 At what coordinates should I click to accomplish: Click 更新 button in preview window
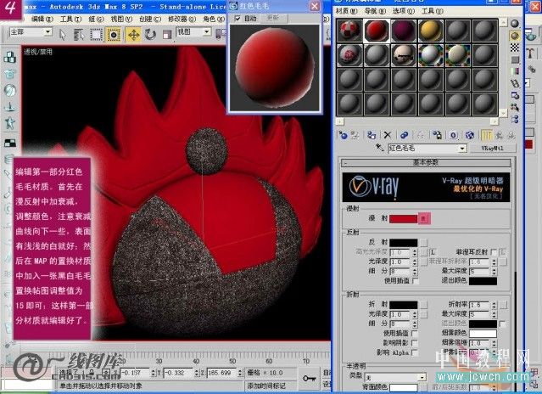click(272, 19)
